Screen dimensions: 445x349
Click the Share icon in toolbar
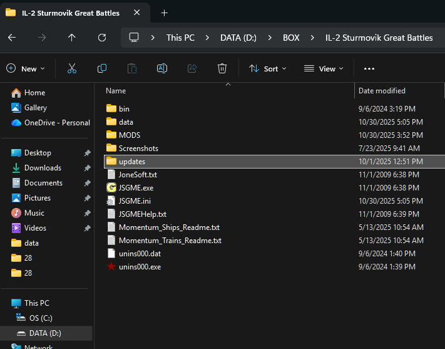tap(192, 68)
